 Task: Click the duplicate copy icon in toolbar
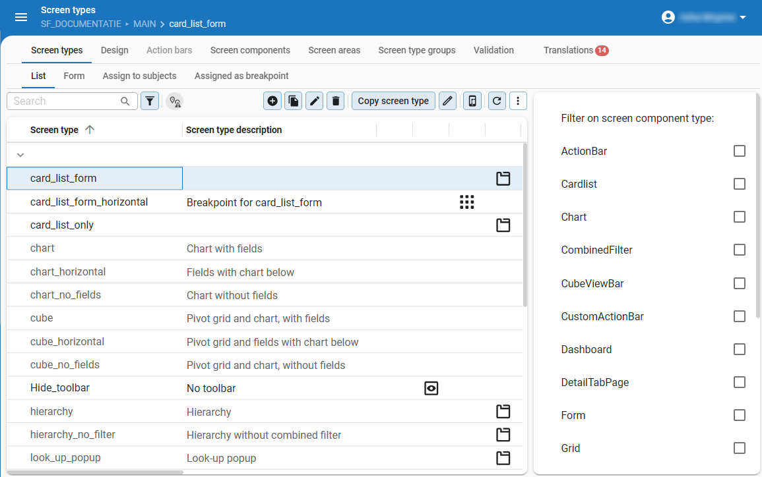pyautogui.click(x=294, y=101)
